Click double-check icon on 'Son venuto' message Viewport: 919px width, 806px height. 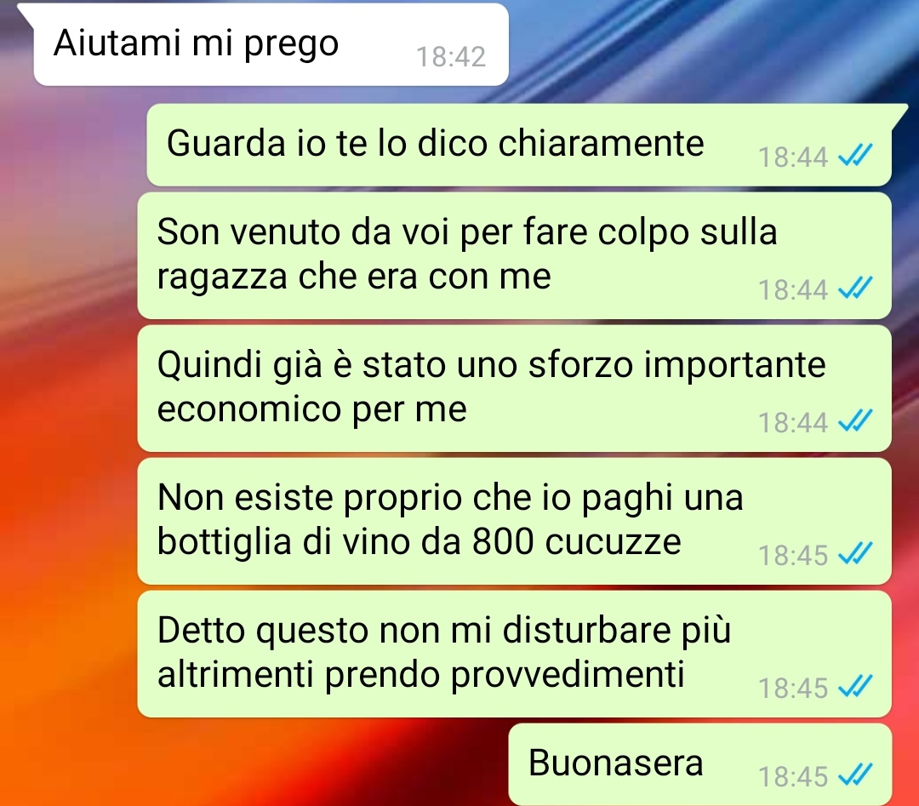coord(855,288)
